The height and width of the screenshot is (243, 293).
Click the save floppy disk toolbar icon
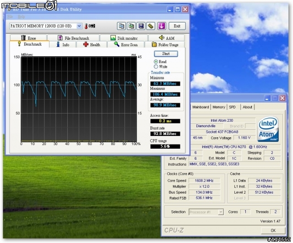coord(141,26)
